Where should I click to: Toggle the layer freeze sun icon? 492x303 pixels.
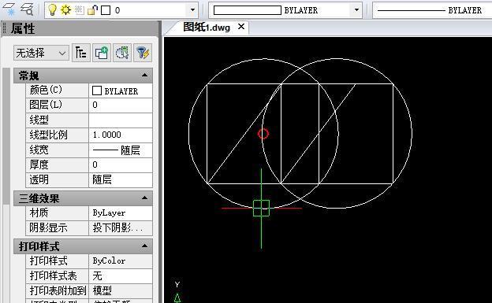[x=66, y=10]
